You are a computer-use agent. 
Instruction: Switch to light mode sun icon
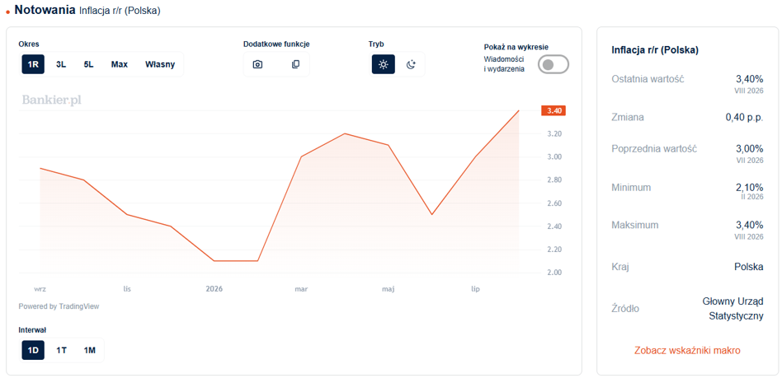pyautogui.click(x=383, y=64)
